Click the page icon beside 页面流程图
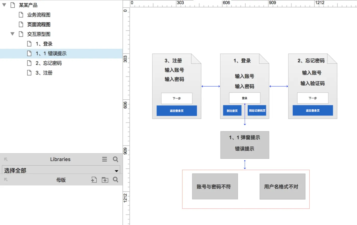The width and height of the screenshot is (357, 225). [21, 24]
